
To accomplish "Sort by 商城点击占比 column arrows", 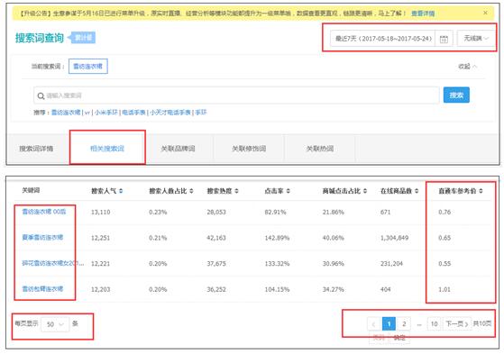I will (365, 191).
